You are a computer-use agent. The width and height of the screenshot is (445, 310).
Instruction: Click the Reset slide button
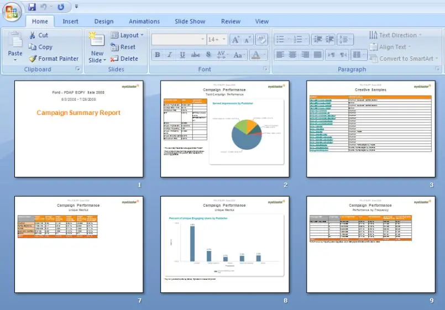tap(123, 47)
